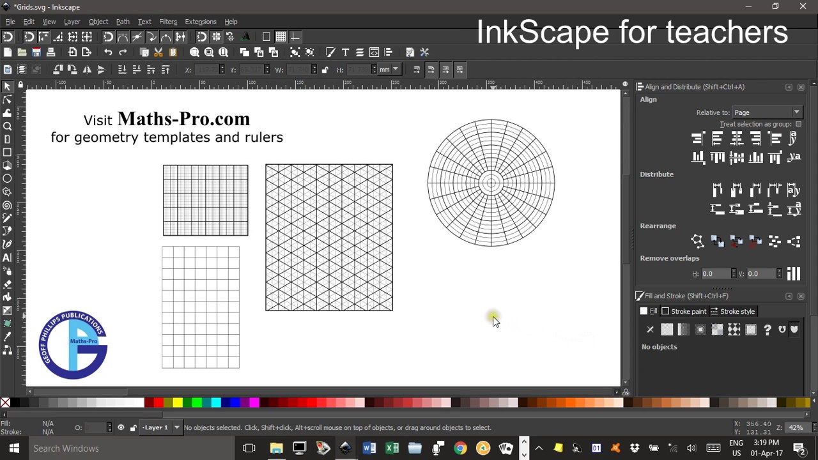Select the Dropper color picker tool

pyautogui.click(x=7, y=337)
